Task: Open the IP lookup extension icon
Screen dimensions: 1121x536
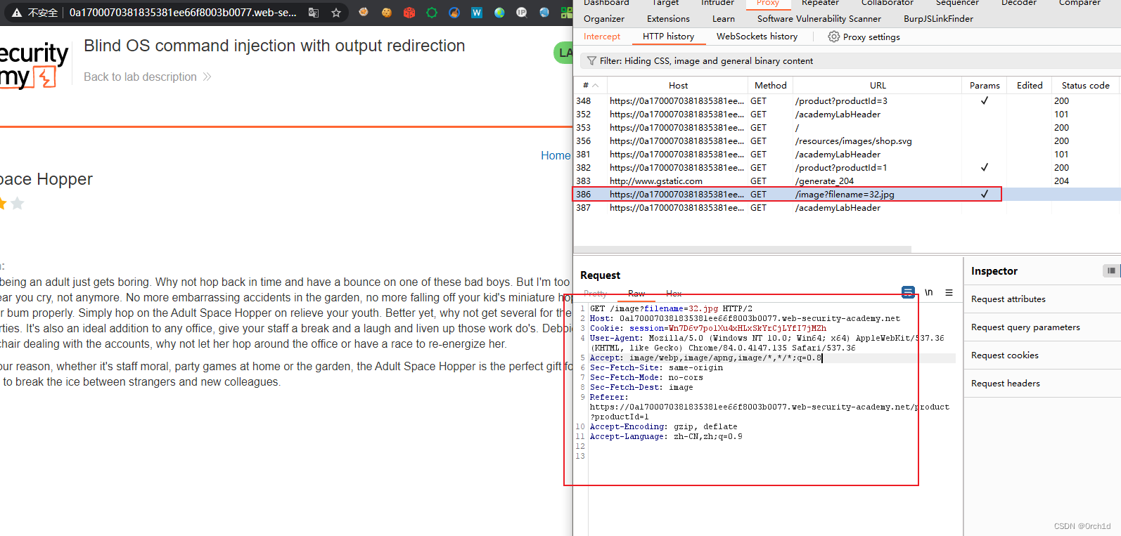Action: click(522, 13)
